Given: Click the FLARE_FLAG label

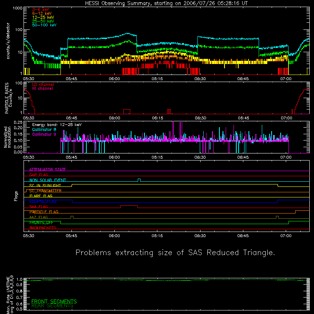Looking at the screenshot, I should [x=41, y=196].
